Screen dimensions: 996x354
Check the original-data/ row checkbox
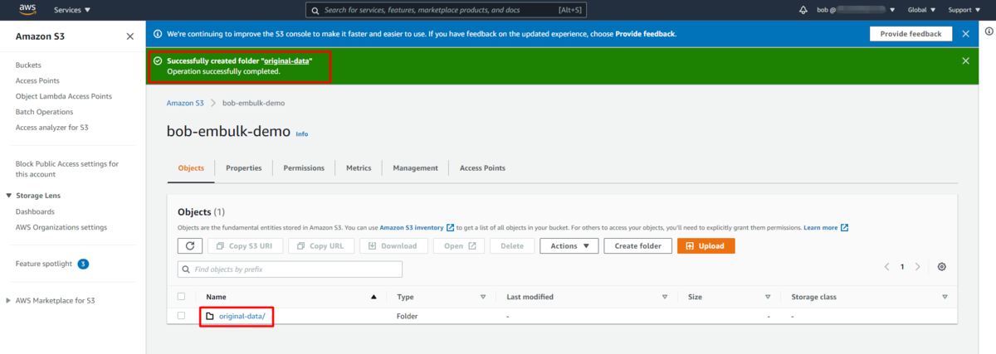182,316
